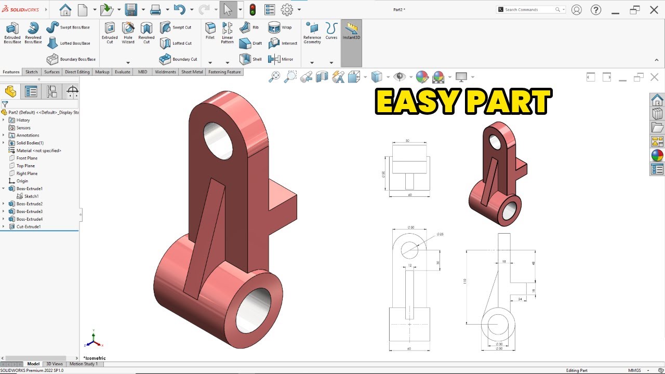
Task: Open the PropertyManager panel tab
Action: coord(31,92)
